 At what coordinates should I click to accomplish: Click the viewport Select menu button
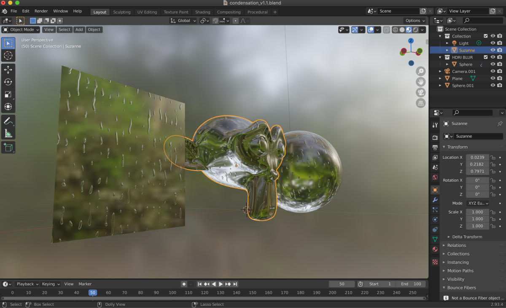[65, 29]
